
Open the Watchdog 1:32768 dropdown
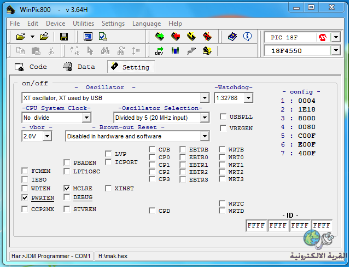point(248,98)
